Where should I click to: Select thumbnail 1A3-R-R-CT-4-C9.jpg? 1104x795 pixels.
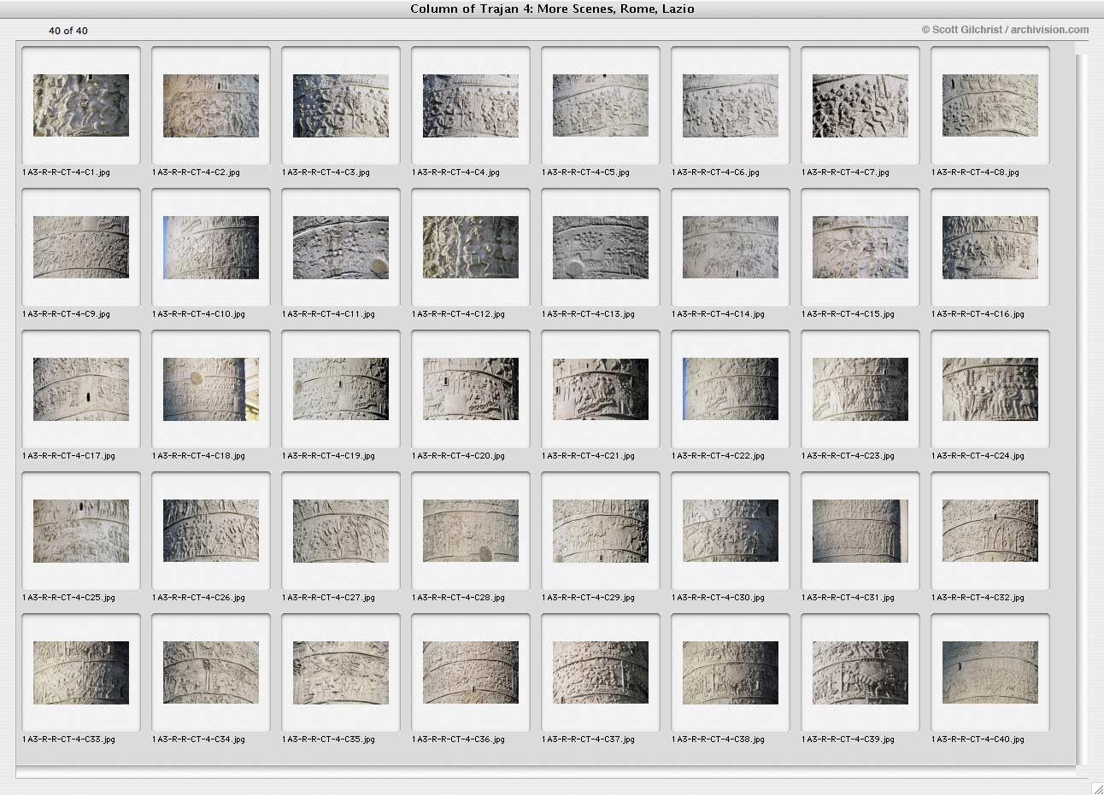pyautogui.click(x=81, y=247)
